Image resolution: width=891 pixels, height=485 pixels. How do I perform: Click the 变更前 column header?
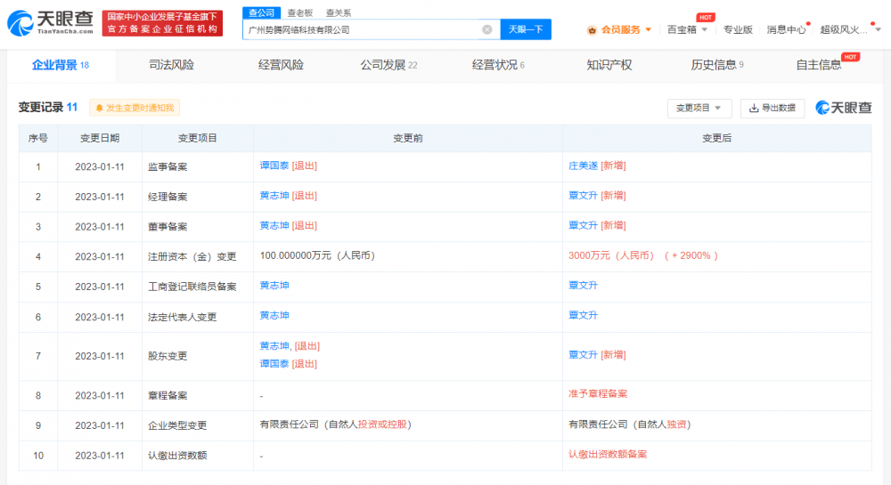coord(407,138)
